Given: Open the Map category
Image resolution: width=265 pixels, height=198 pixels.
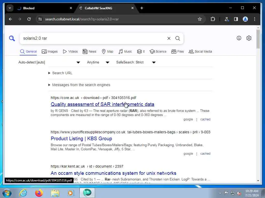Looking at the screenshot, I should click(x=107, y=52).
